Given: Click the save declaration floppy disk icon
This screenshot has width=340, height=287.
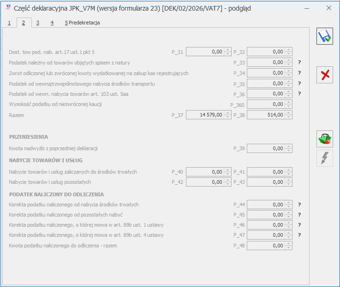Looking at the screenshot, I should pos(325,36).
